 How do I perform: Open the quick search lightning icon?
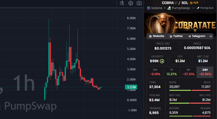(122, 3)
